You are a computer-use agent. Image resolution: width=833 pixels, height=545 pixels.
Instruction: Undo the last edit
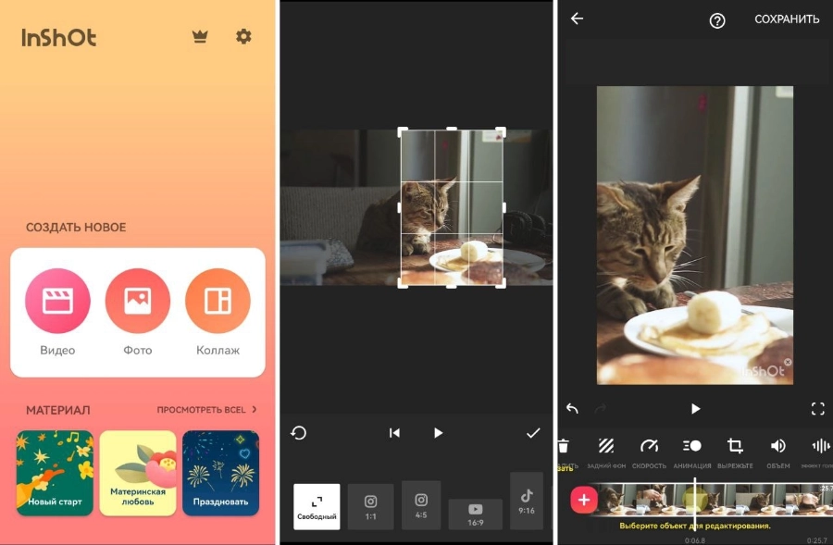572,408
